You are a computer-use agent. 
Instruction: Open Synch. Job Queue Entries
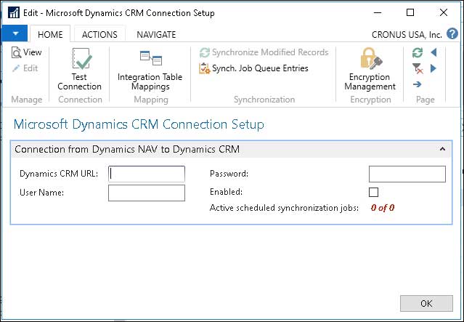253,68
